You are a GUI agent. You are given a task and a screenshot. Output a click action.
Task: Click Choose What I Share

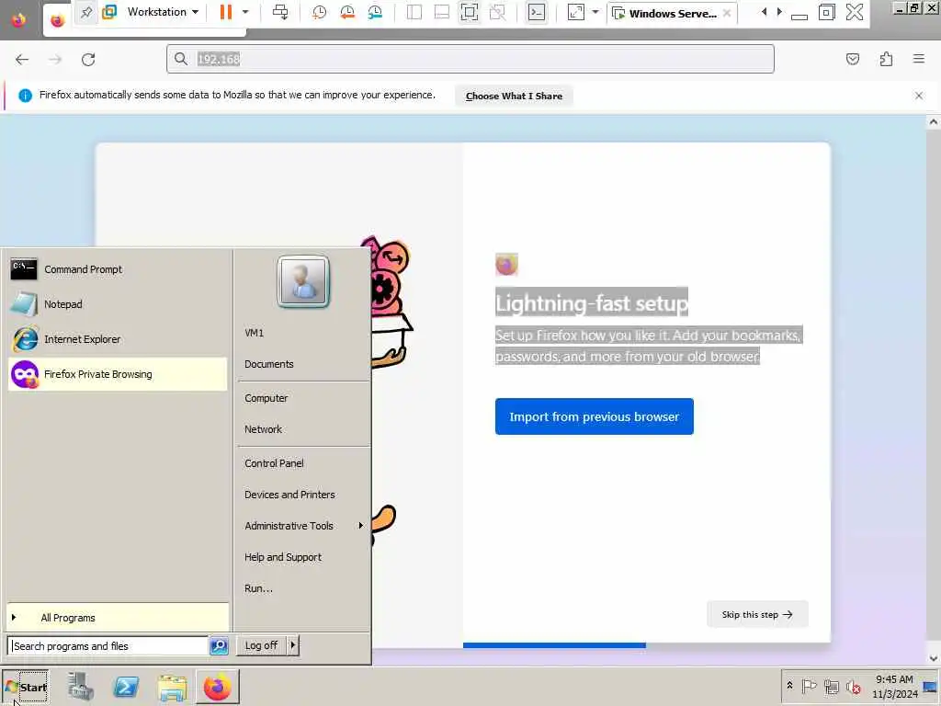point(514,96)
